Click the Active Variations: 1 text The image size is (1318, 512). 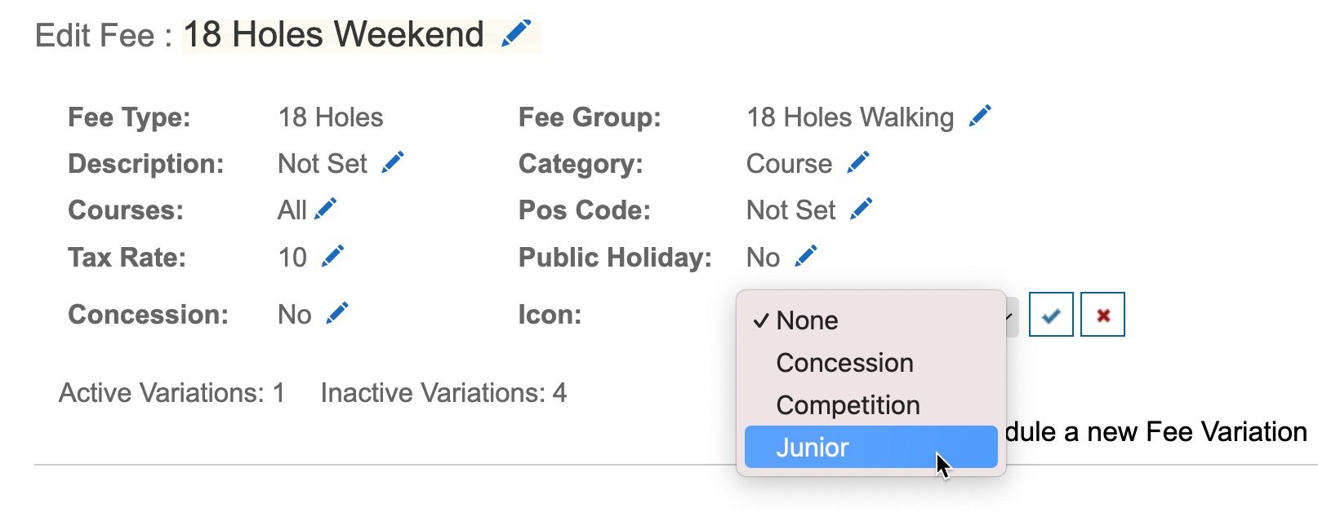pos(171,393)
